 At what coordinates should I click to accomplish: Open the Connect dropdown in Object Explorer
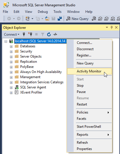pos(12,35)
